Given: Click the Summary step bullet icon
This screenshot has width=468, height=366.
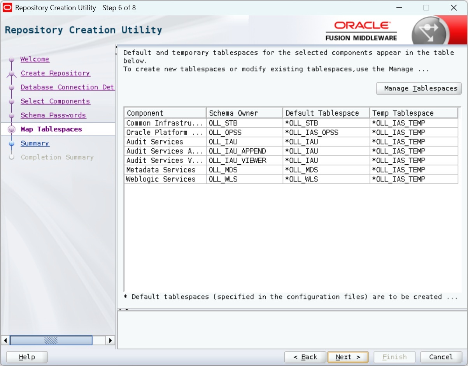Looking at the screenshot, I should point(12,144).
